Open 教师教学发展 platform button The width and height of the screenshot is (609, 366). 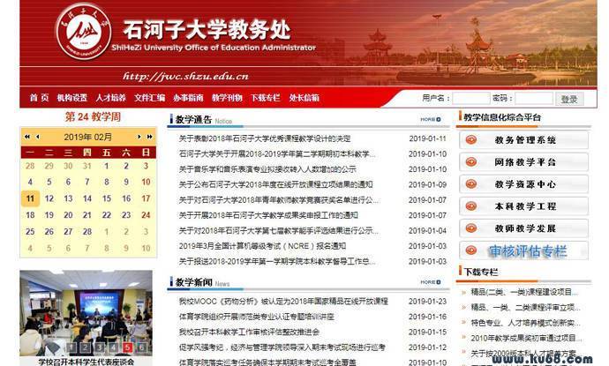[x=523, y=228]
